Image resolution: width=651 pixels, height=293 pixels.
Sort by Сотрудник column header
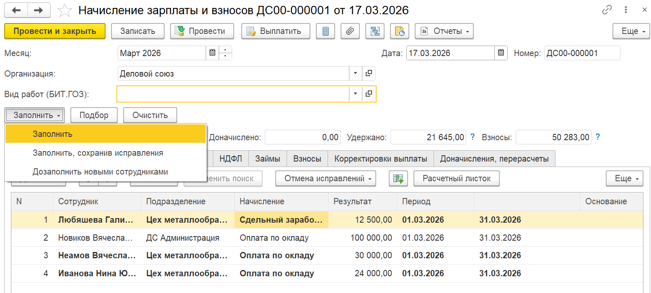coord(97,201)
